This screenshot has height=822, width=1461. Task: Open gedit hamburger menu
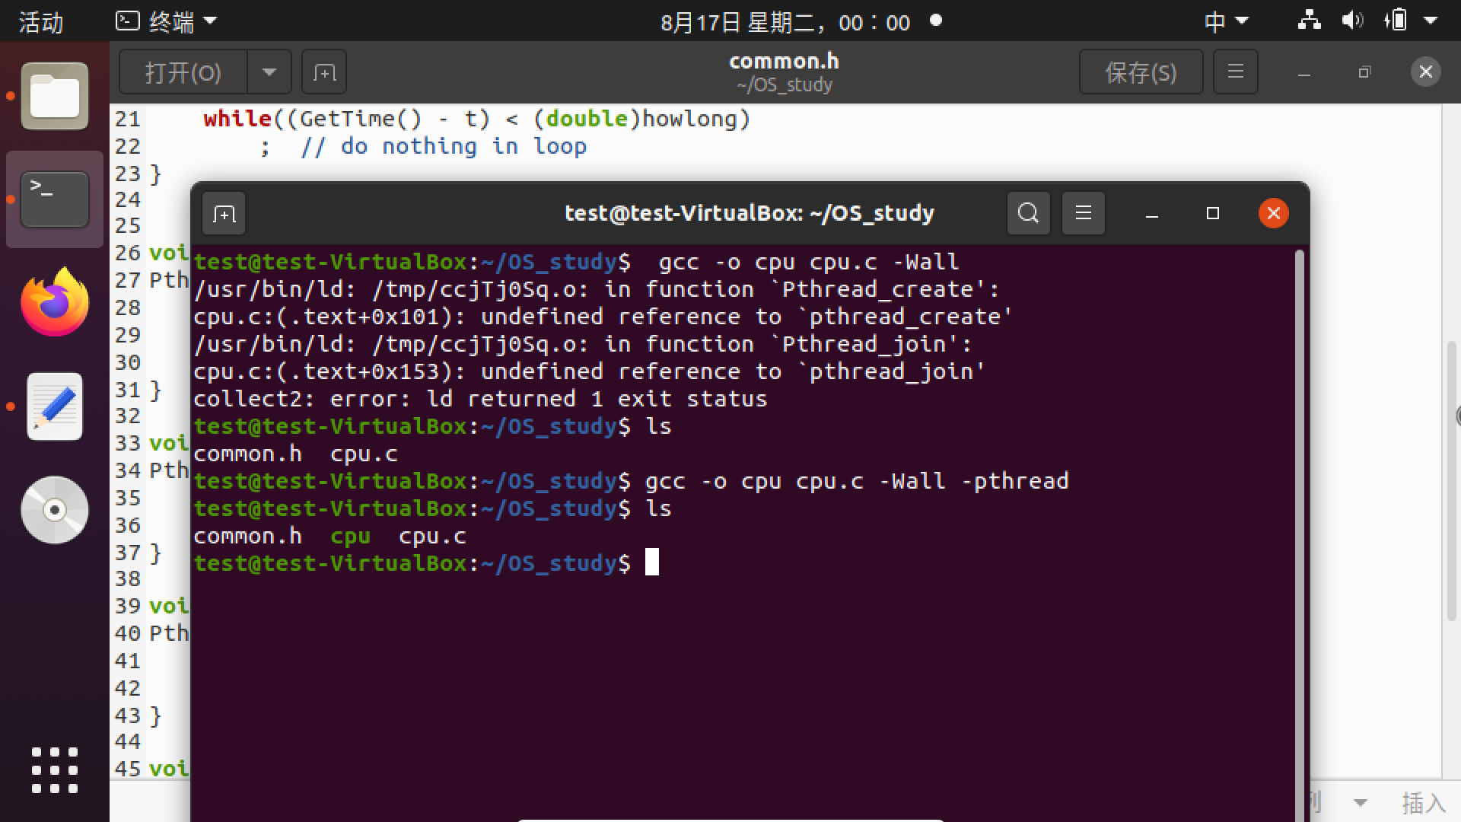(x=1235, y=72)
